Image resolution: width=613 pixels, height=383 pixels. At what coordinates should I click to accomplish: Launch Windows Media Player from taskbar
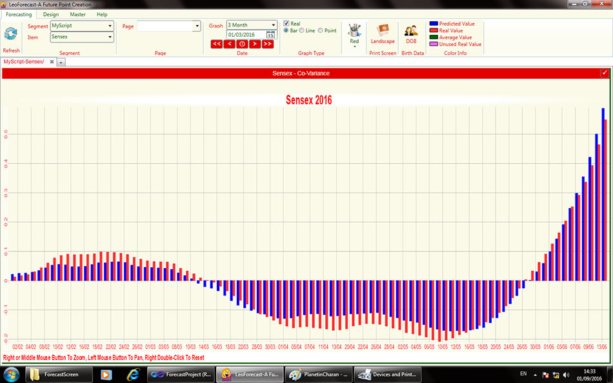click(x=106, y=375)
